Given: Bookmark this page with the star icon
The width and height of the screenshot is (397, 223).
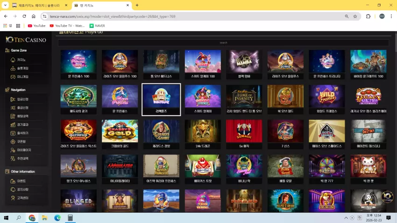Looking at the screenshot, I should point(355,16).
